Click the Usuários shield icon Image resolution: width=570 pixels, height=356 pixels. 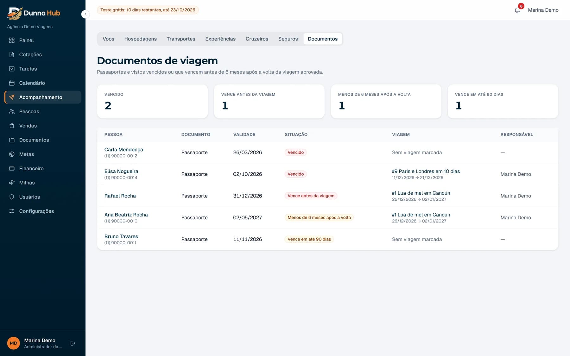(12, 197)
